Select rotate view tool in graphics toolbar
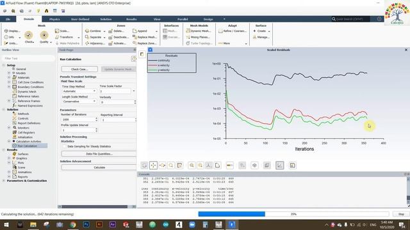This screenshot has height=230, width=410. 144,165
